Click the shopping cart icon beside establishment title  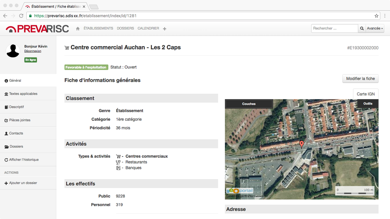pyautogui.click(x=67, y=48)
